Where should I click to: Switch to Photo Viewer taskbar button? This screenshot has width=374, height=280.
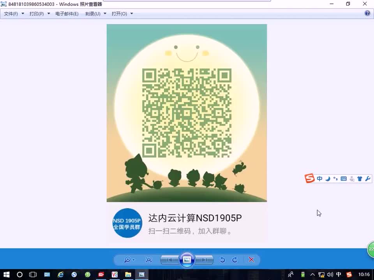click(x=142, y=275)
